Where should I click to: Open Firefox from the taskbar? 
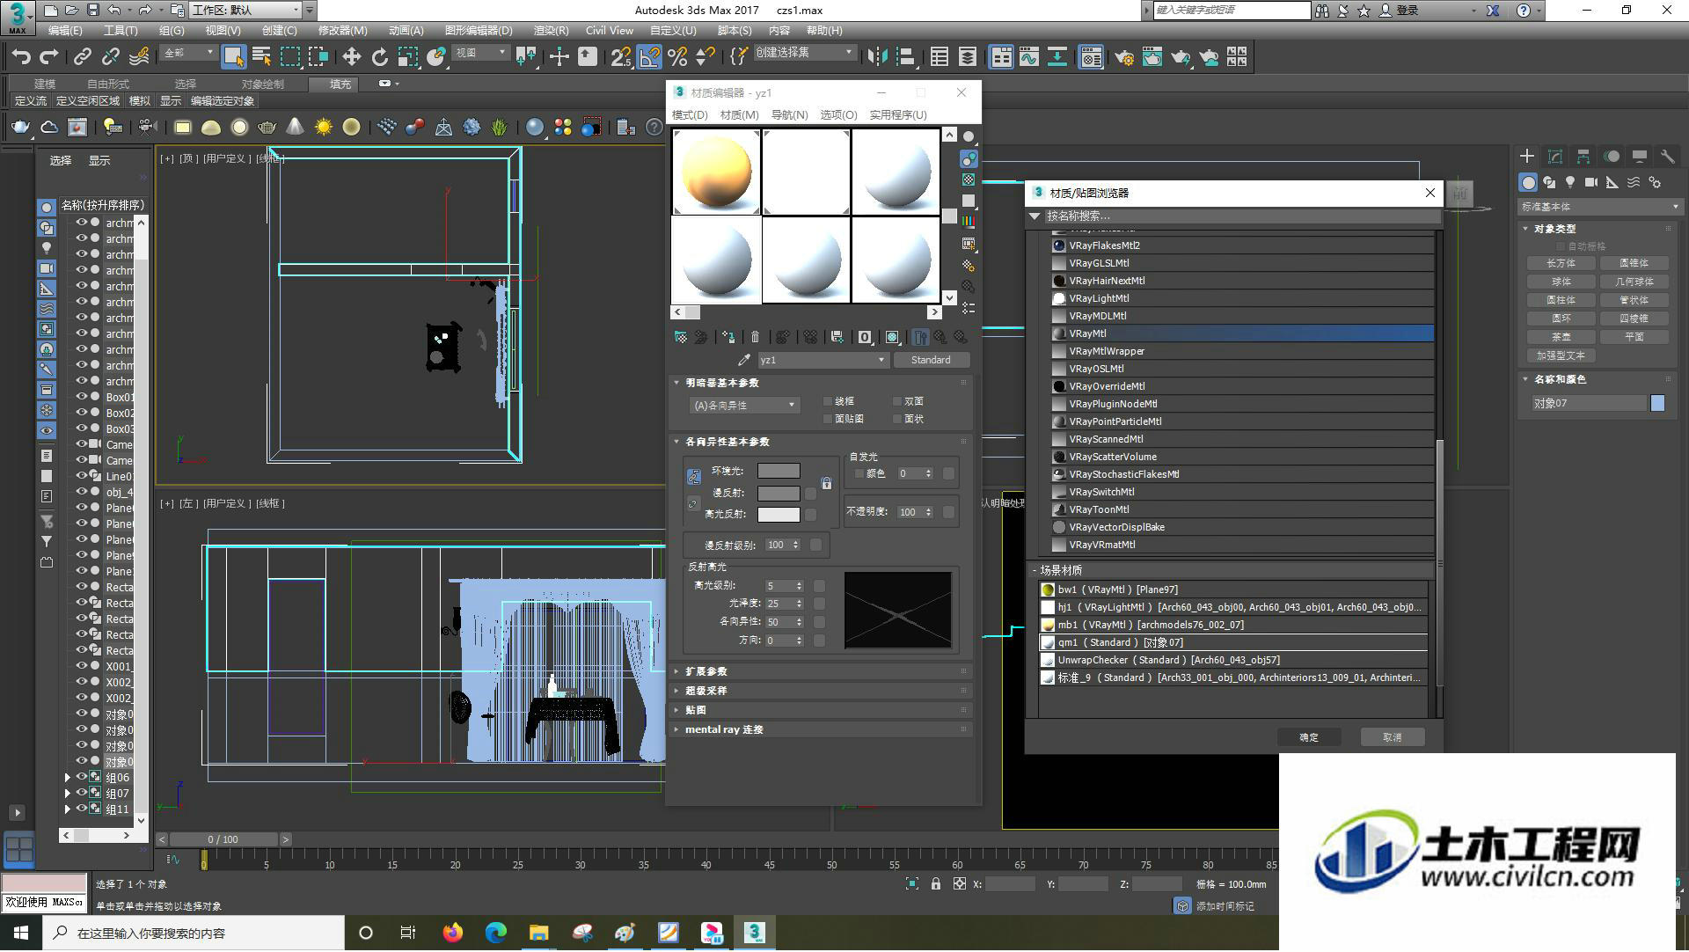click(x=453, y=933)
